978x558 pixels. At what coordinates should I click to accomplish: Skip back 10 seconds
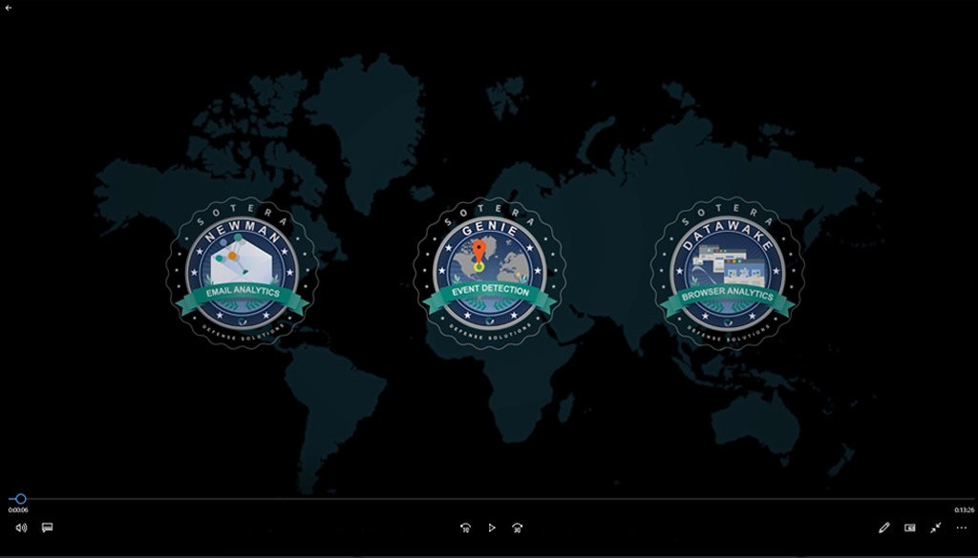(465, 527)
